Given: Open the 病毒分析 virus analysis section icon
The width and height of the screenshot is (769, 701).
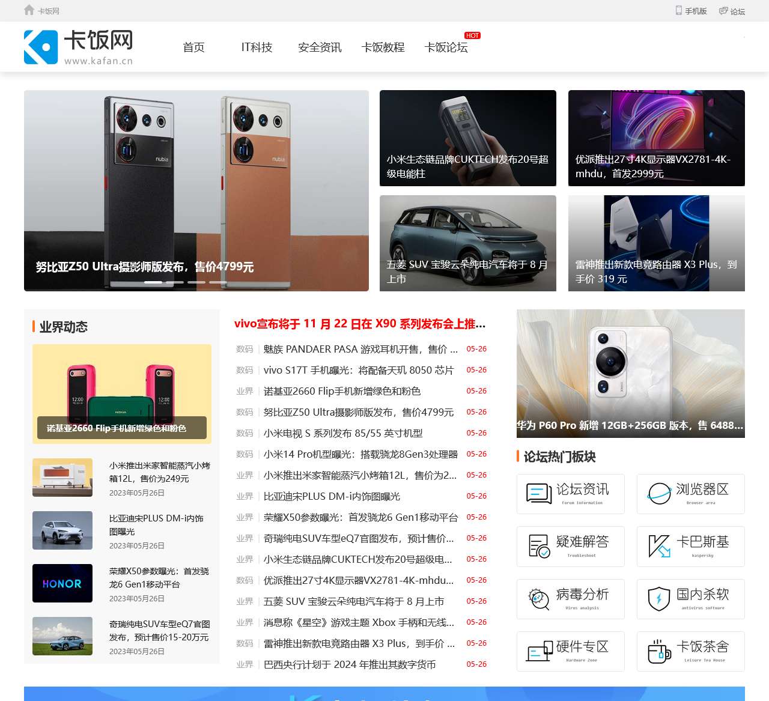Looking at the screenshot, I should click(x=539, y=599).
